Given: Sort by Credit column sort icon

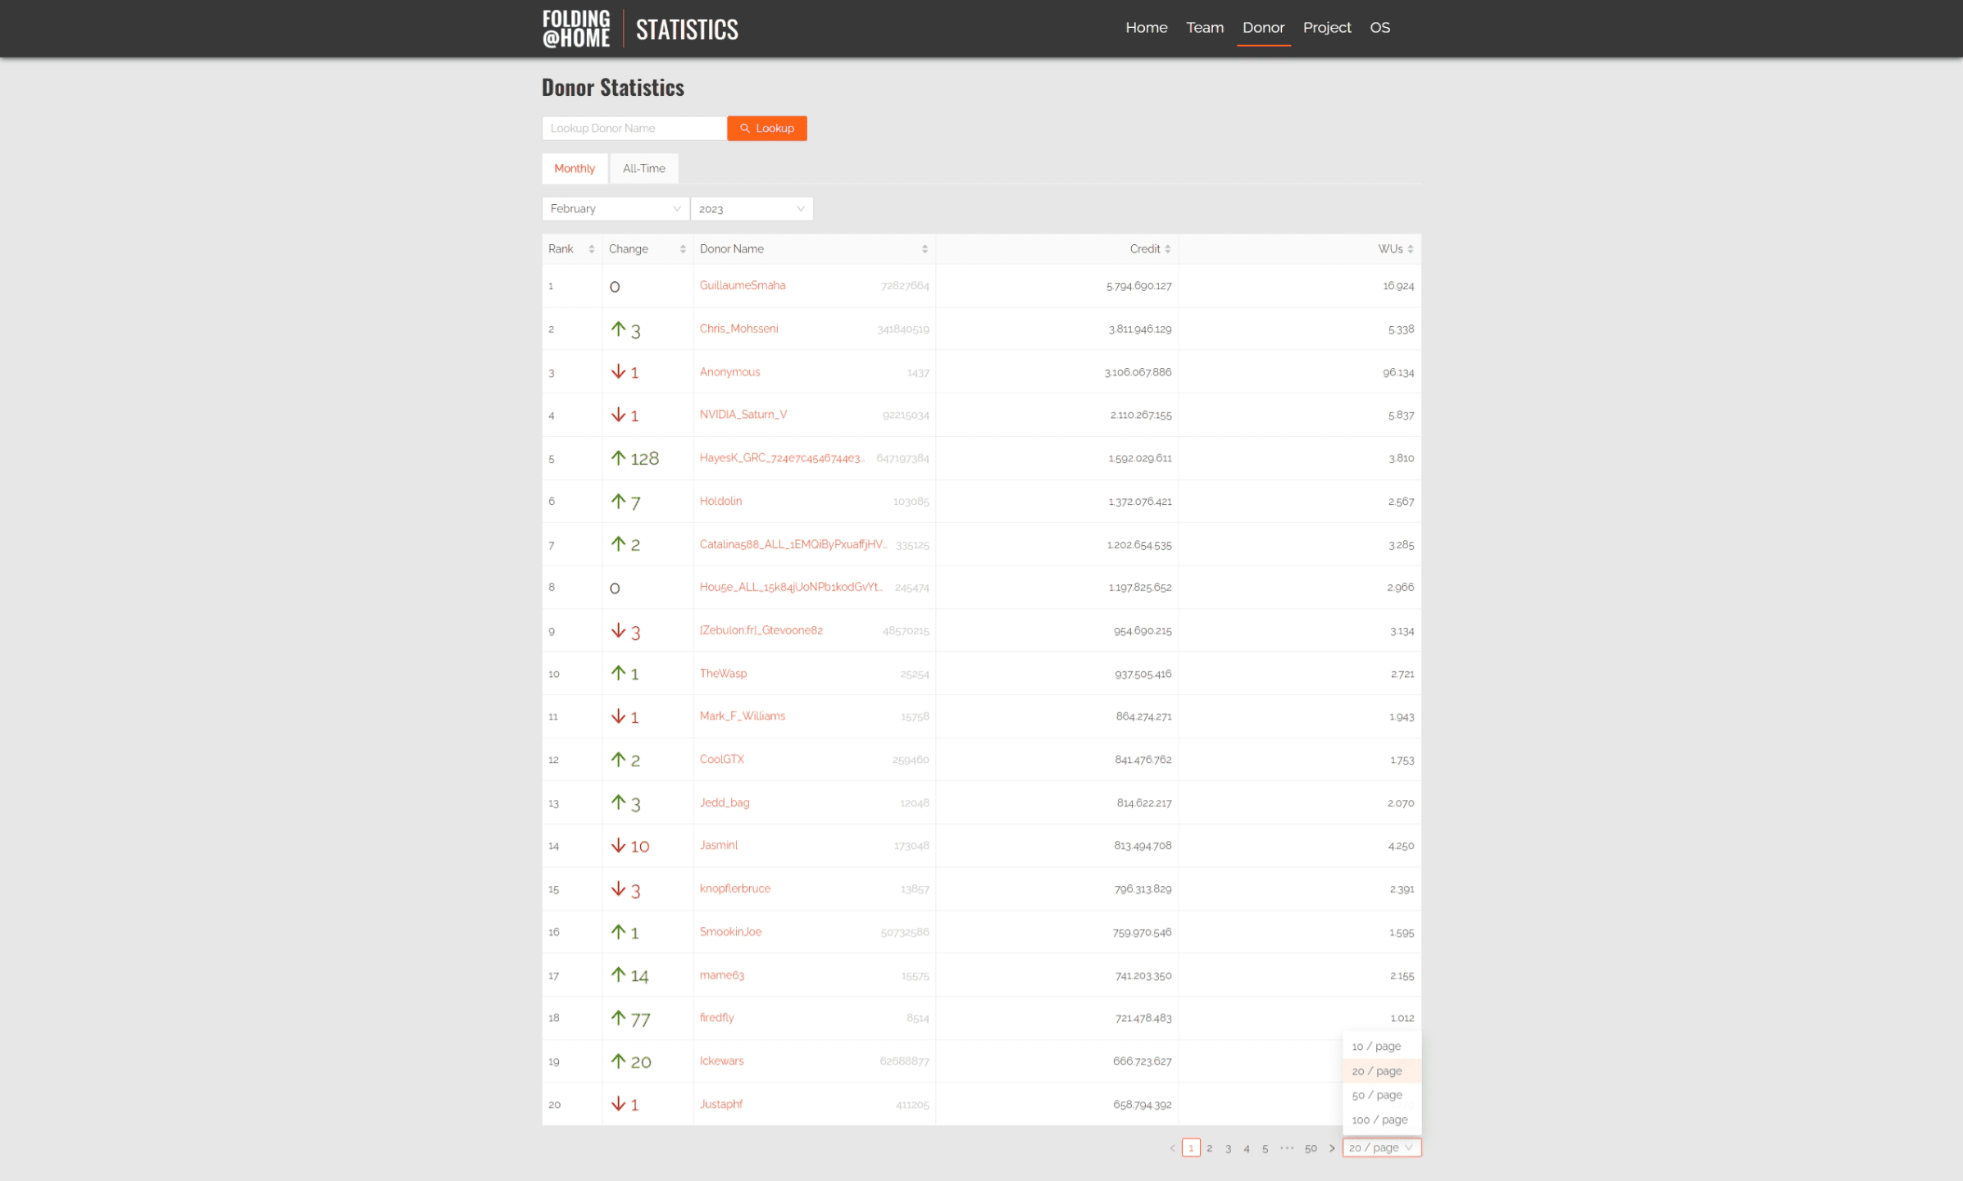Looking at the screenshot, I should click(1167, 249).
